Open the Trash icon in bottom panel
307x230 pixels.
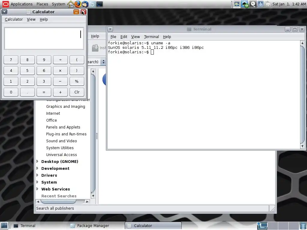303,226
